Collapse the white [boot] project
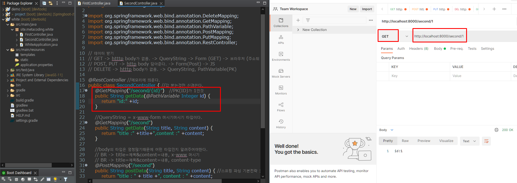This screenshot has width=517, height=183. [x=3, y=19]
